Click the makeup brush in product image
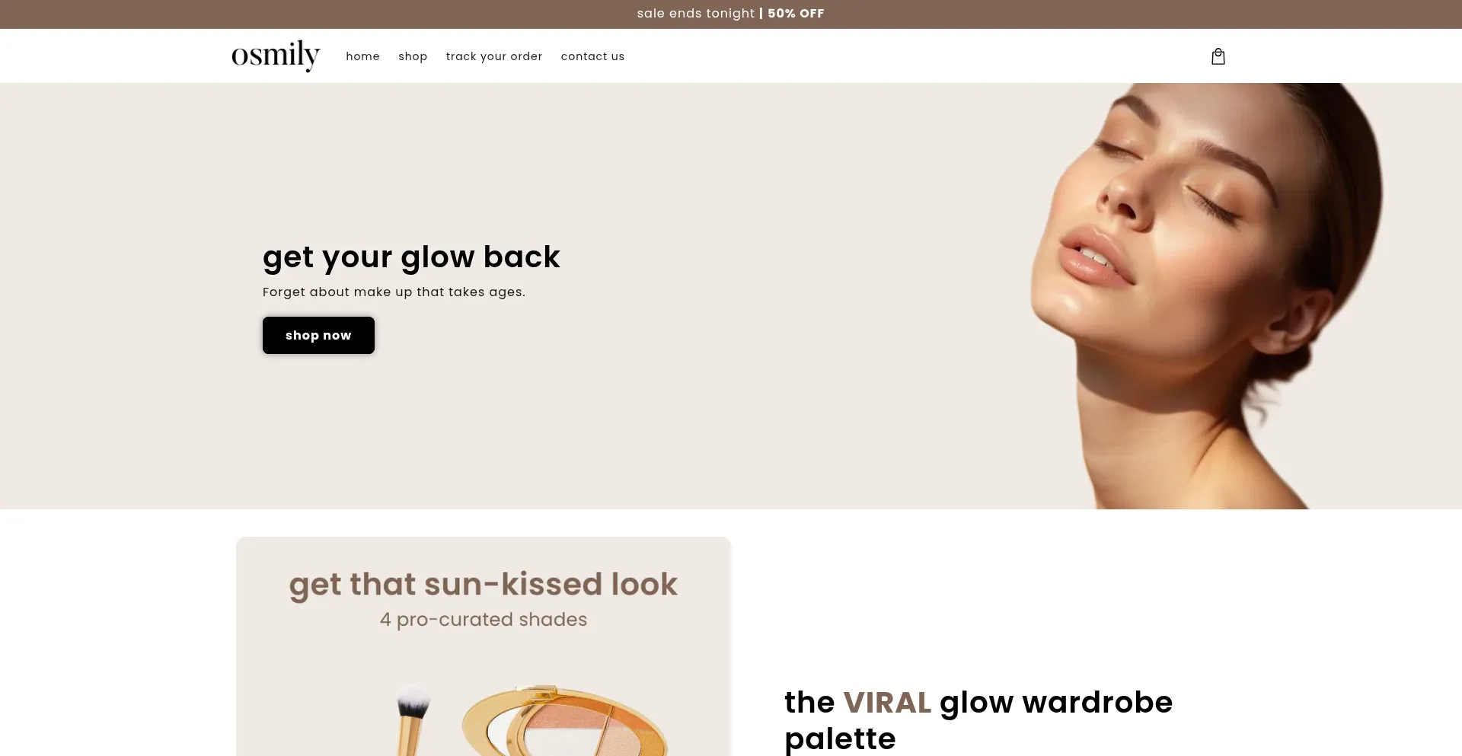1462x756 pixels. click(413, 719)
